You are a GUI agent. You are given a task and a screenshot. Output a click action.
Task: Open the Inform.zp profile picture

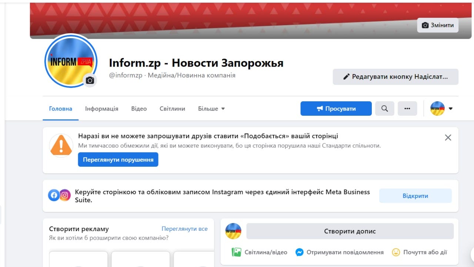pyautogui.click(x=71, y=61)
